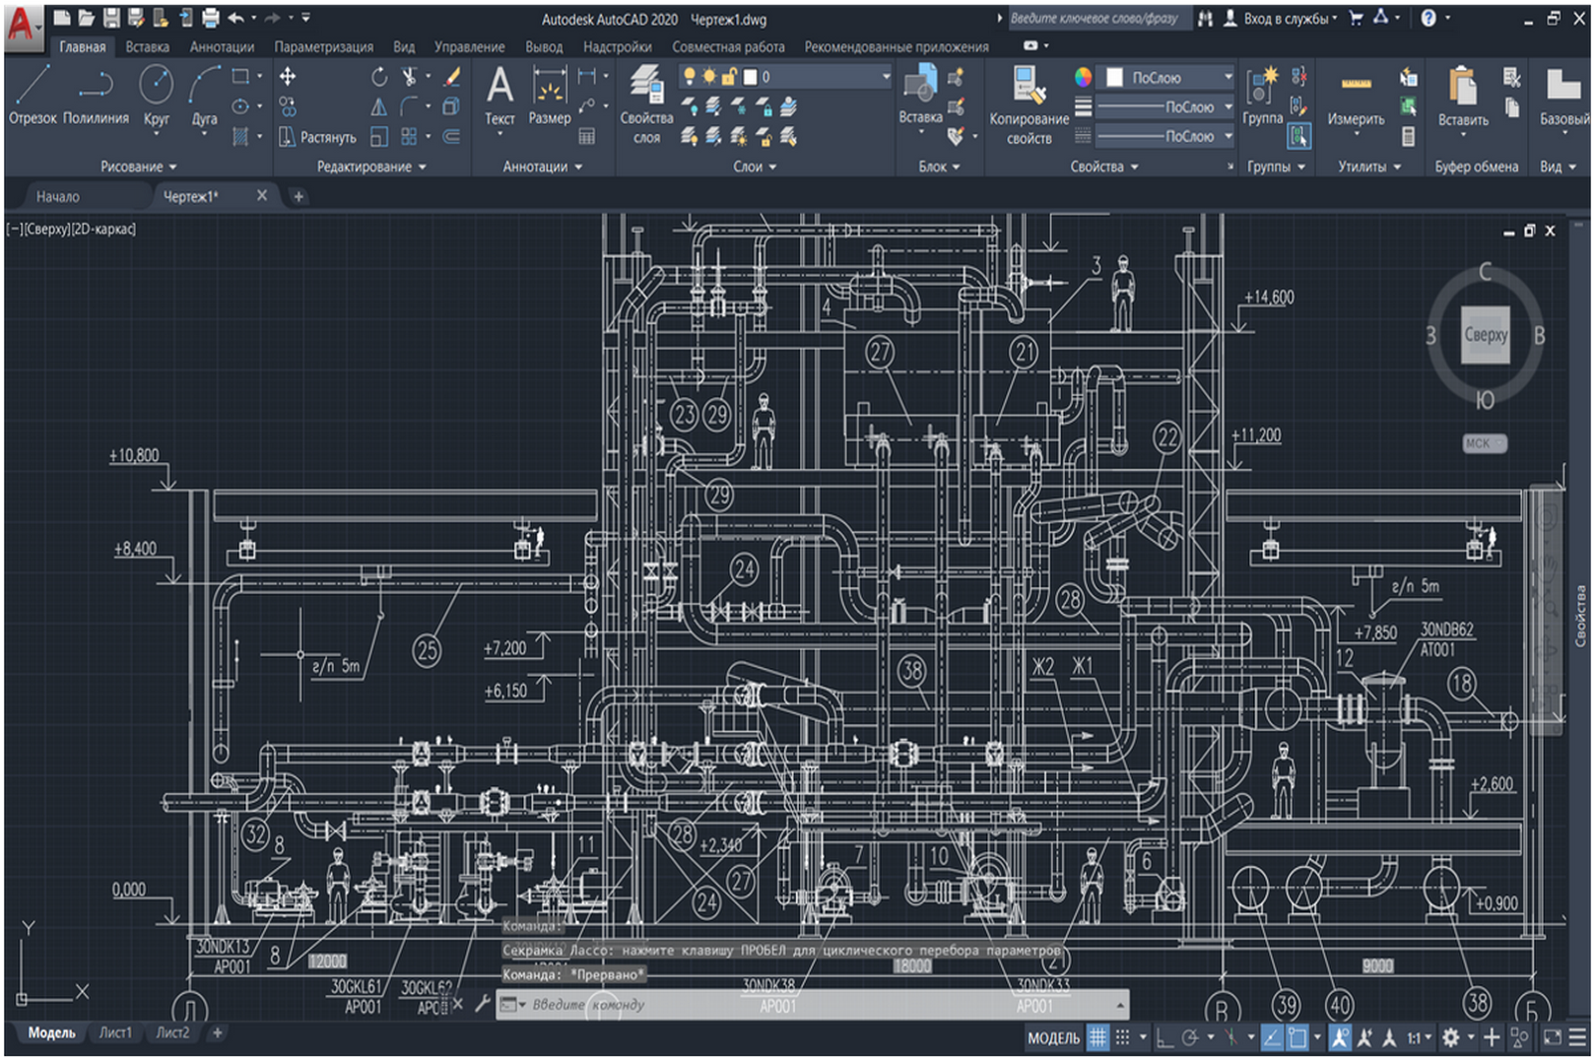This screenshot has width=1595, height=1063.
Task: Toggle polar tracking in status bar
Action: click(x=1190, y=1037)
